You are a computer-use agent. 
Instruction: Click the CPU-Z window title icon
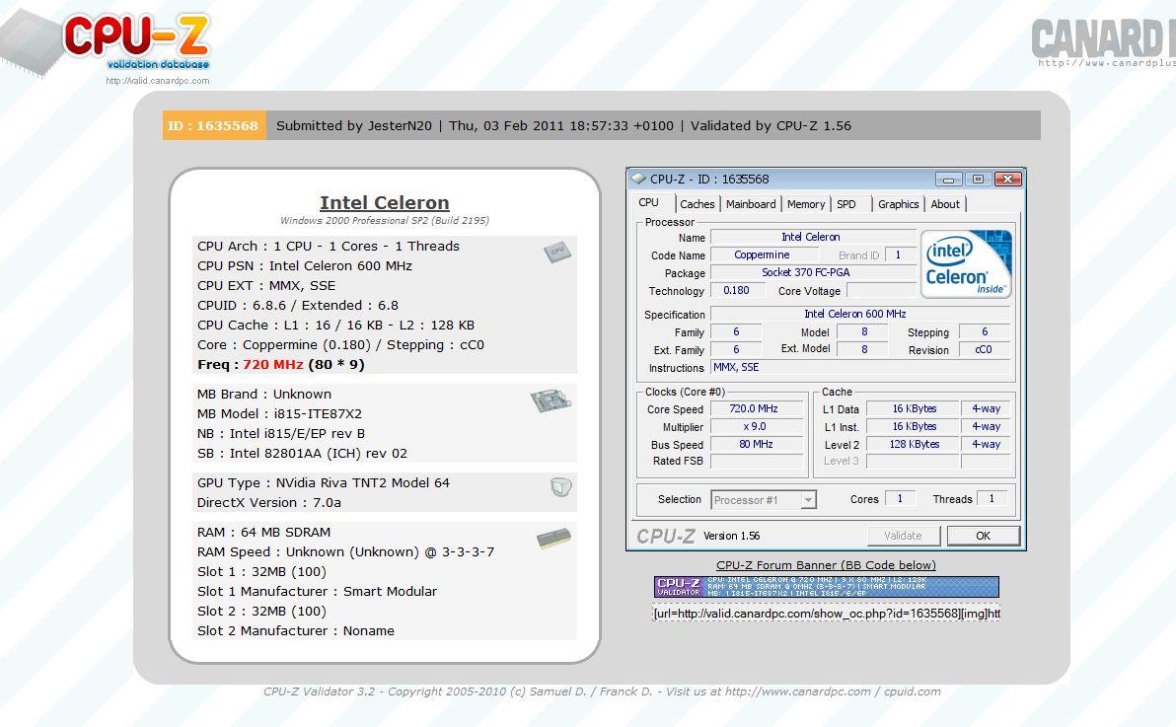(638, 179)
